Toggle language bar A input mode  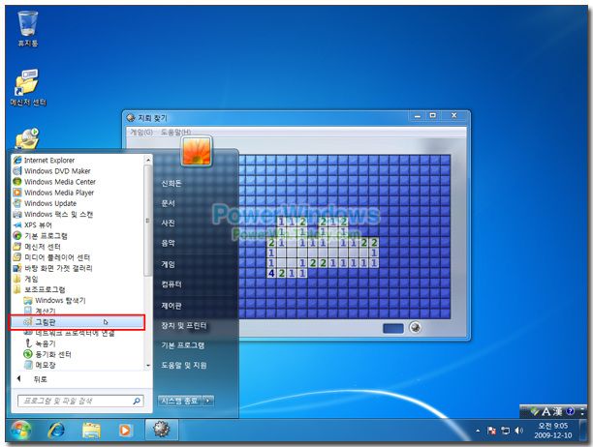546,411
